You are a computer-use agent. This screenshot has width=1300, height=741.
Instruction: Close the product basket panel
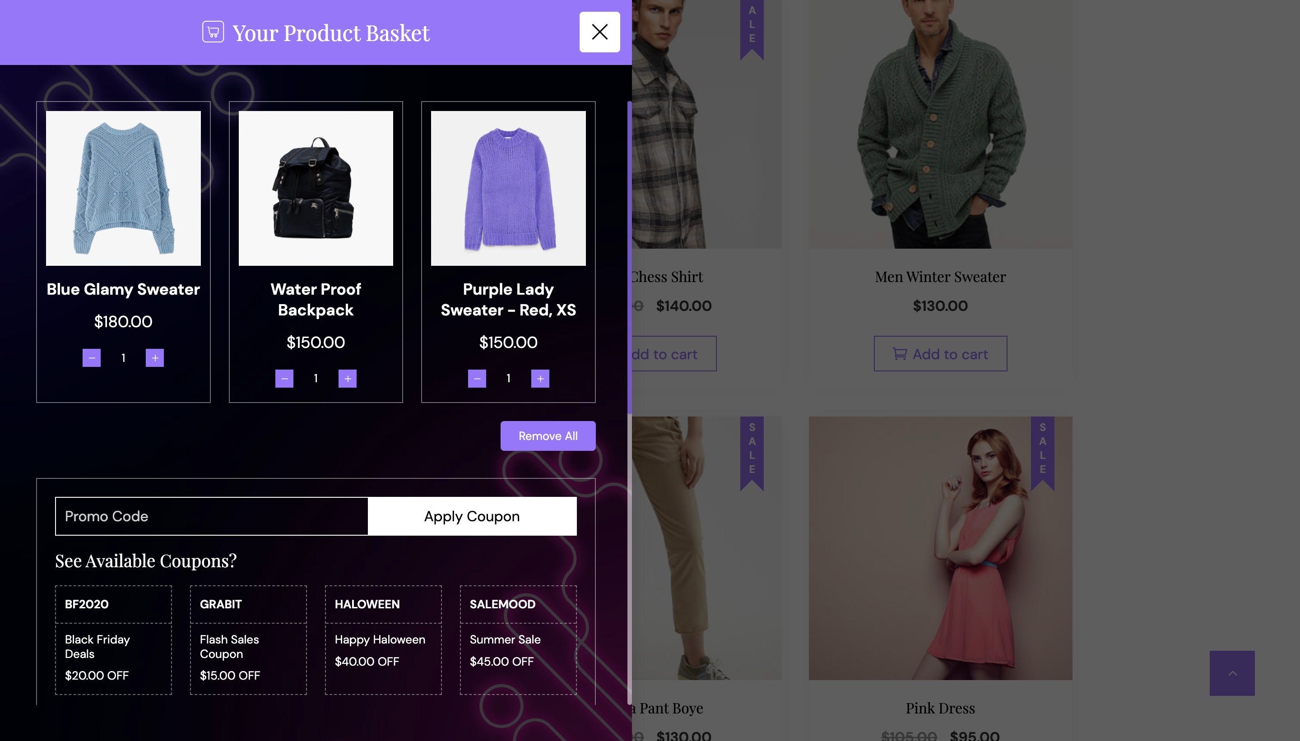(599, 32)
